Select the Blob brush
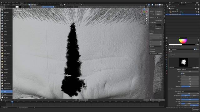The height and width of the screenshot is (112, 200). [x=7, y=29]
